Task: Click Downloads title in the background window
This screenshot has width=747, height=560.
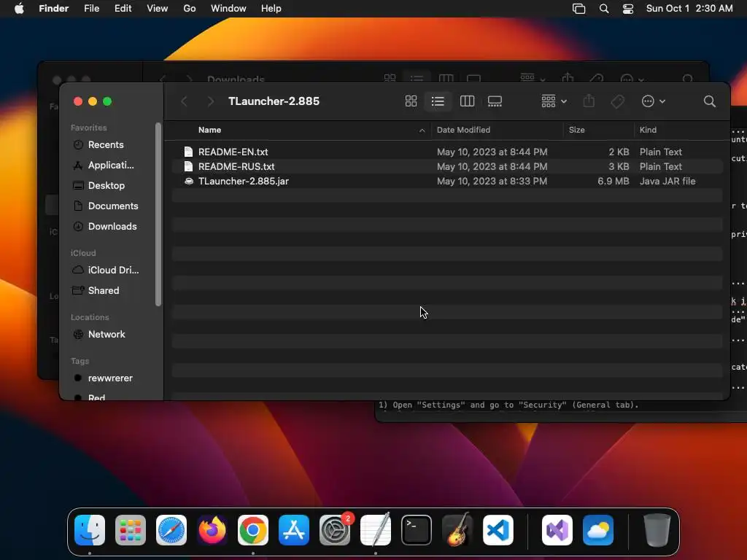Action: pos(236,79)
